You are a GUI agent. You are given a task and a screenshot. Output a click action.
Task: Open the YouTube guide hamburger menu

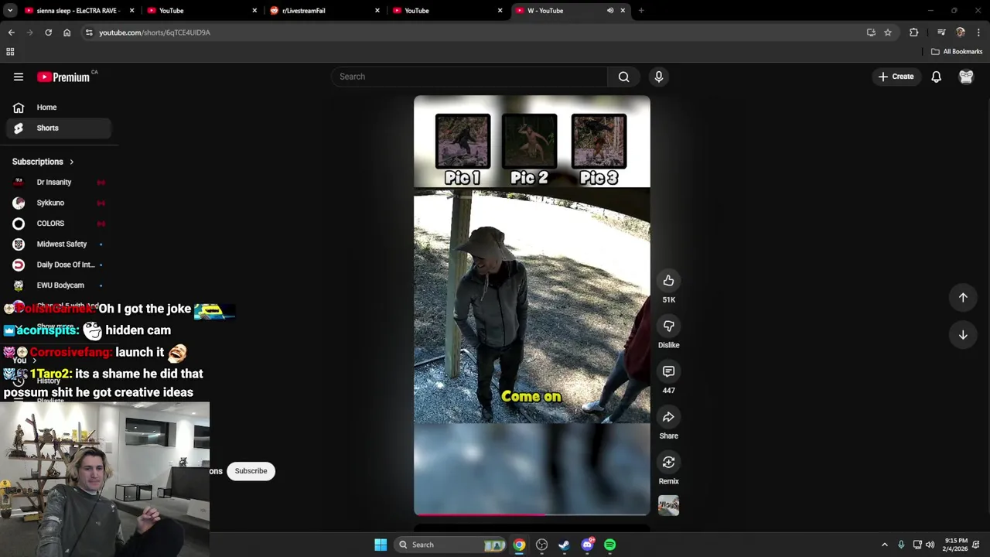(x=19, y=77)
